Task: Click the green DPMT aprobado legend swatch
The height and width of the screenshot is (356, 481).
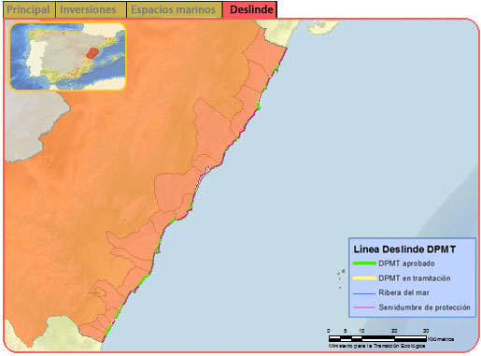Action: point(364,263)
